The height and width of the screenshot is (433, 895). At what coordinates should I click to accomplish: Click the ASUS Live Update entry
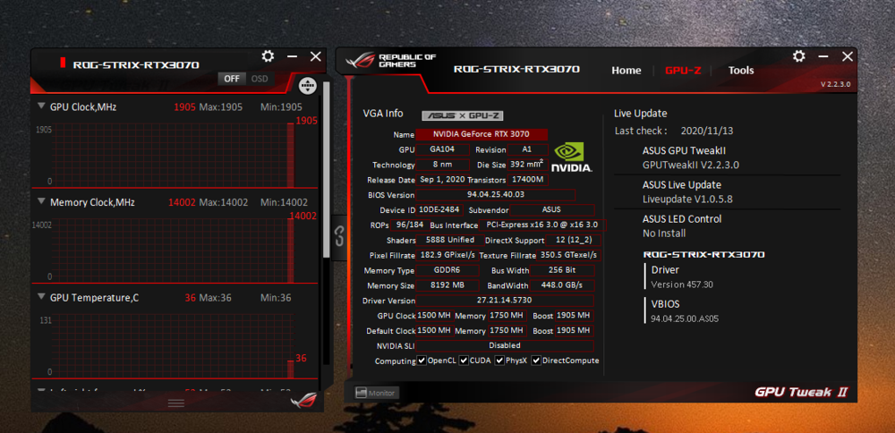click(681, 184)
